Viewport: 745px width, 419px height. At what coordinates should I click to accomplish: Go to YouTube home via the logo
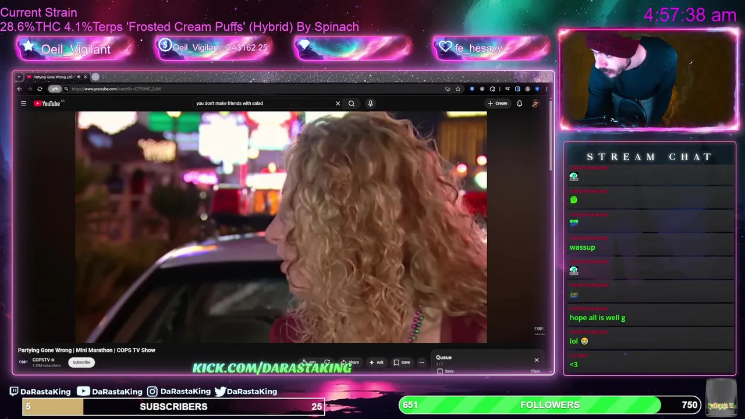47,104
